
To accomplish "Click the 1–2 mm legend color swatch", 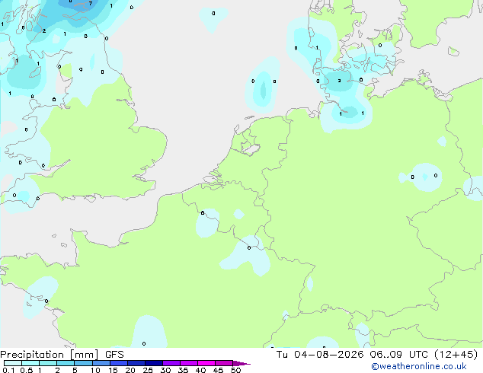I will (48, 363).
